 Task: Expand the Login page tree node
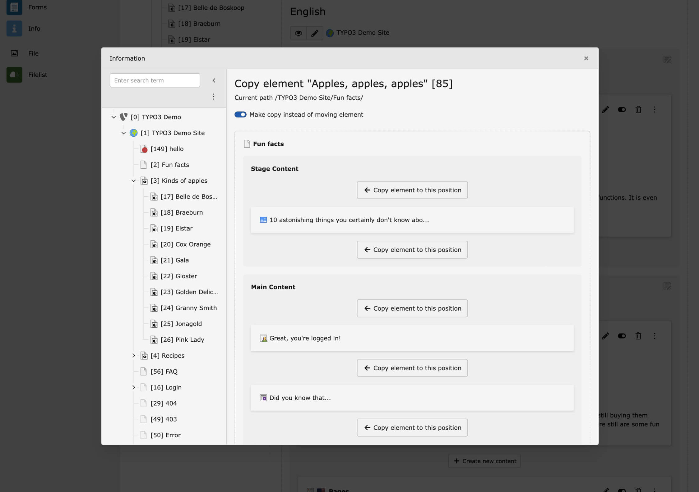click(x=133, y=387)
